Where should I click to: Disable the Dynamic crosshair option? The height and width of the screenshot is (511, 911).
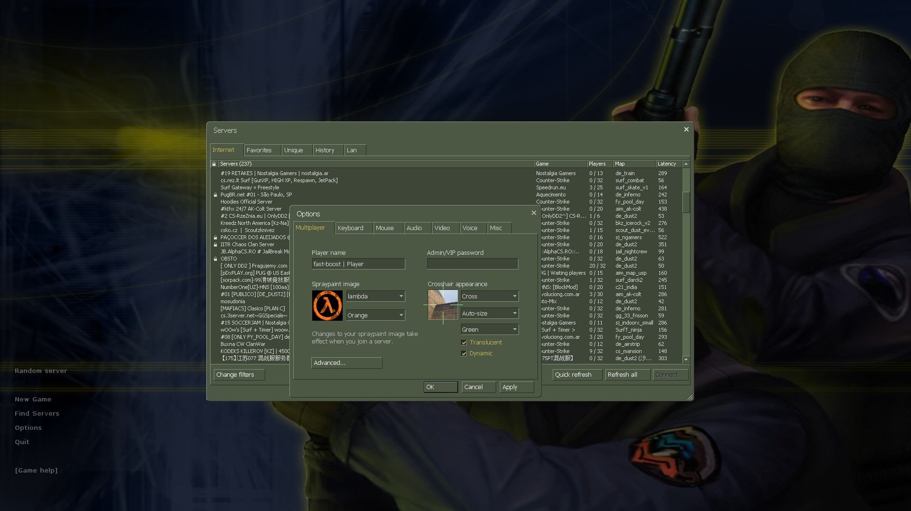pyautogui.click(x=464, y=353)
